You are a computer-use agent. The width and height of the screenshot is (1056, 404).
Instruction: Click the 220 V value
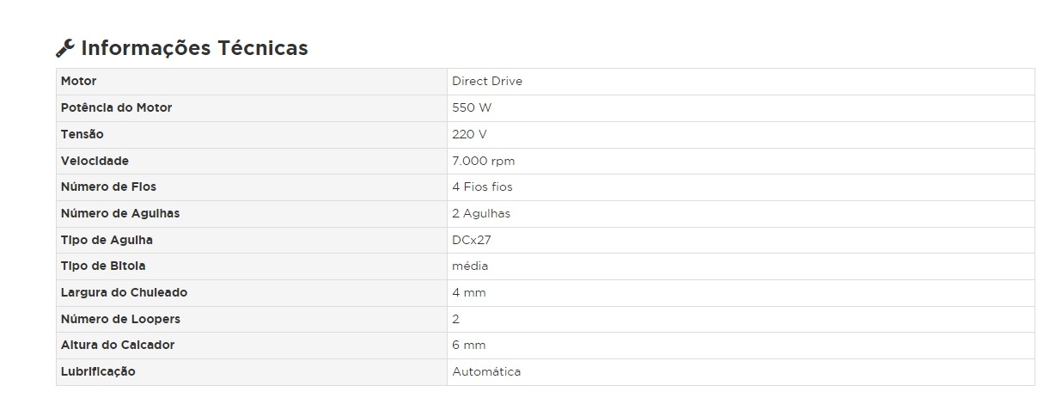(470, 135)
